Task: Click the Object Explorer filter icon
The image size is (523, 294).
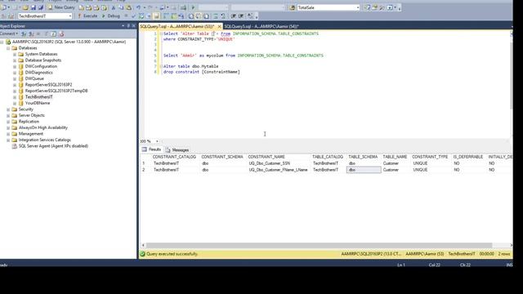Action: coord(47,33)
